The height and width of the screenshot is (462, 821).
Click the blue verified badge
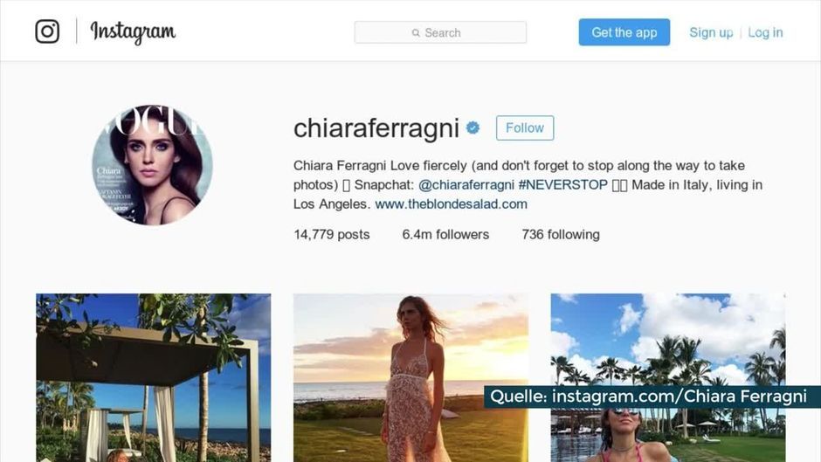[x=473, y=128]
